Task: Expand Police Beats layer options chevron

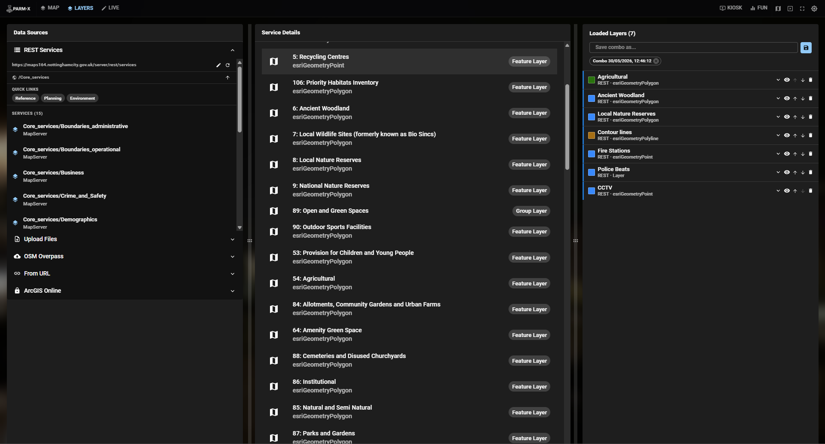Action: pos(778,172)
